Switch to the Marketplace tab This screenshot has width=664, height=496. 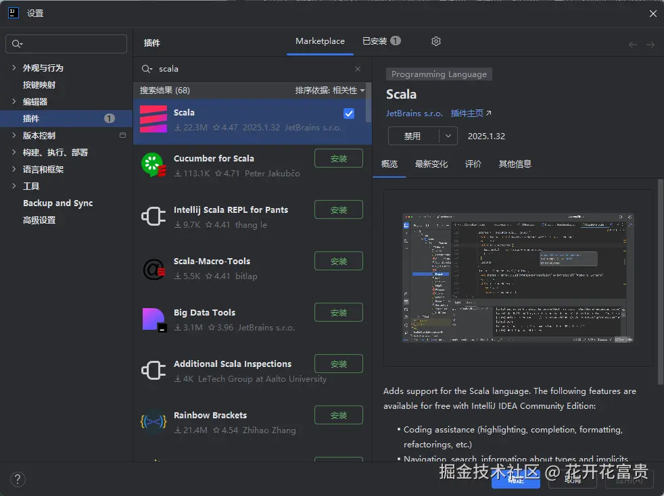point(320,41)
